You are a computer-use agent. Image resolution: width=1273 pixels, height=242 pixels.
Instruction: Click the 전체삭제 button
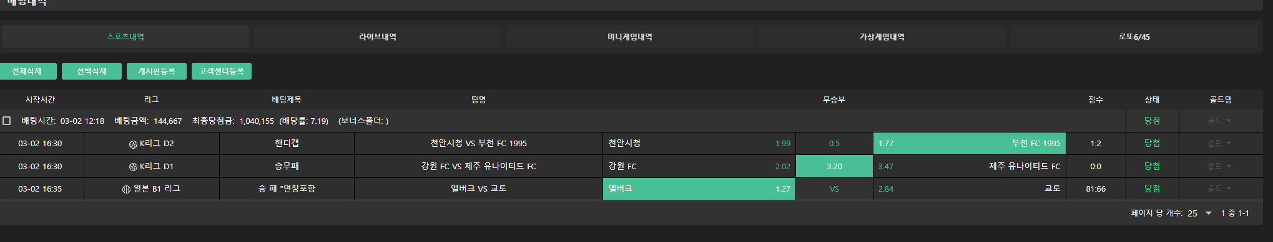27,72
